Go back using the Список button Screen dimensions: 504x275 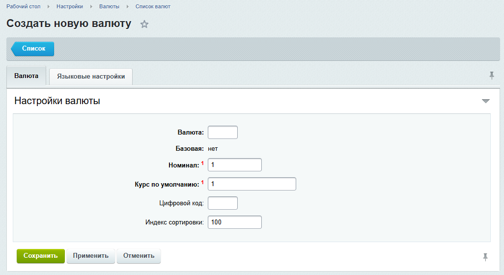[x=32, y=49]
